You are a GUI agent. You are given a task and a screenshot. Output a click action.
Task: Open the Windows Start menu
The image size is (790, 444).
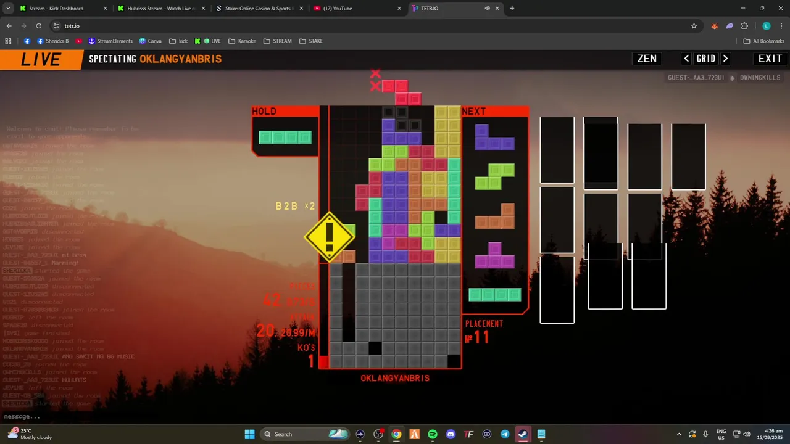click(250, 434)
